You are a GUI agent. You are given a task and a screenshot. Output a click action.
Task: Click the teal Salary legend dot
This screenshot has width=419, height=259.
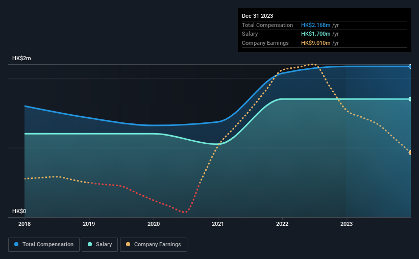click(90, 244)
